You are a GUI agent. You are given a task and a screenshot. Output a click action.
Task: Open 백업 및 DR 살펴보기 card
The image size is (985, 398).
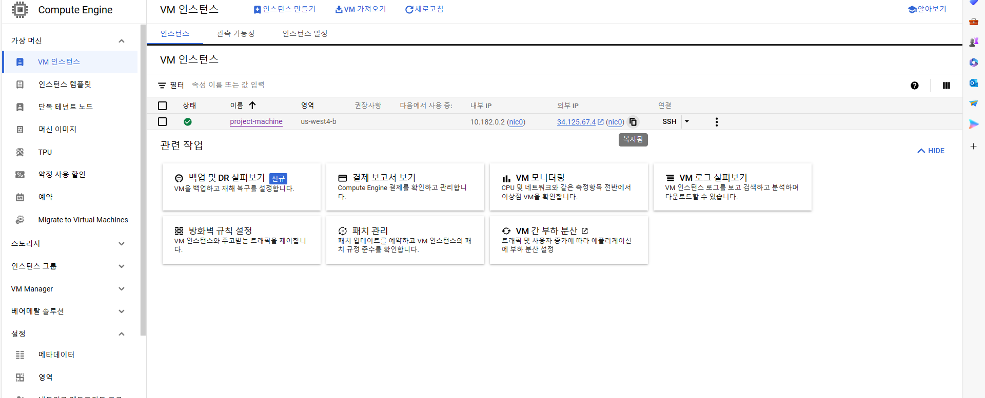tap(242, 187)
